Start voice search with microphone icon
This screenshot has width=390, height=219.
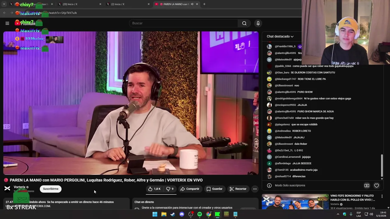(x=258, y=23)
